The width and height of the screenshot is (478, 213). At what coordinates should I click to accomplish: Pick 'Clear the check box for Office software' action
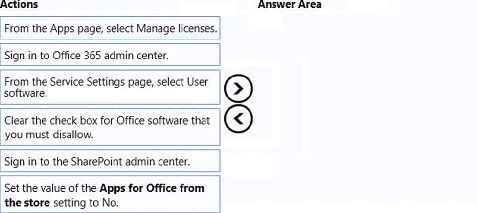click(110, 127)
